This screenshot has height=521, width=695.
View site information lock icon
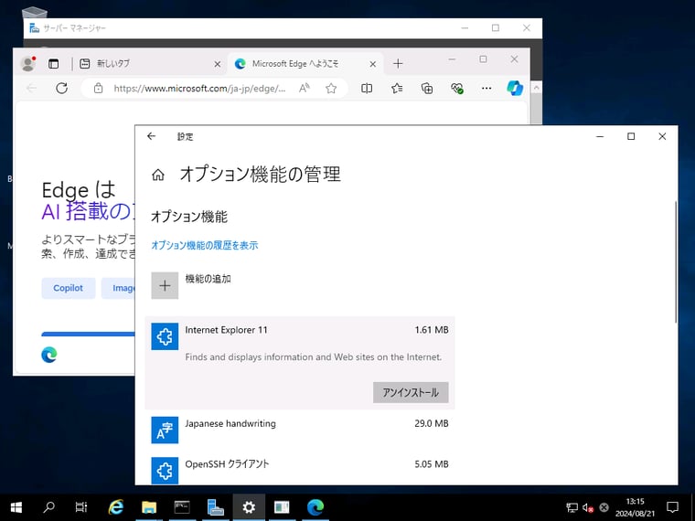click(99, 88)
